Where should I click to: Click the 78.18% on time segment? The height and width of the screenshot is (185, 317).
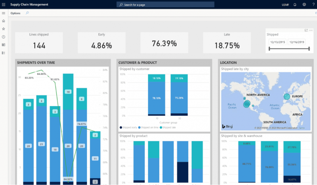(x=157, y=98)
